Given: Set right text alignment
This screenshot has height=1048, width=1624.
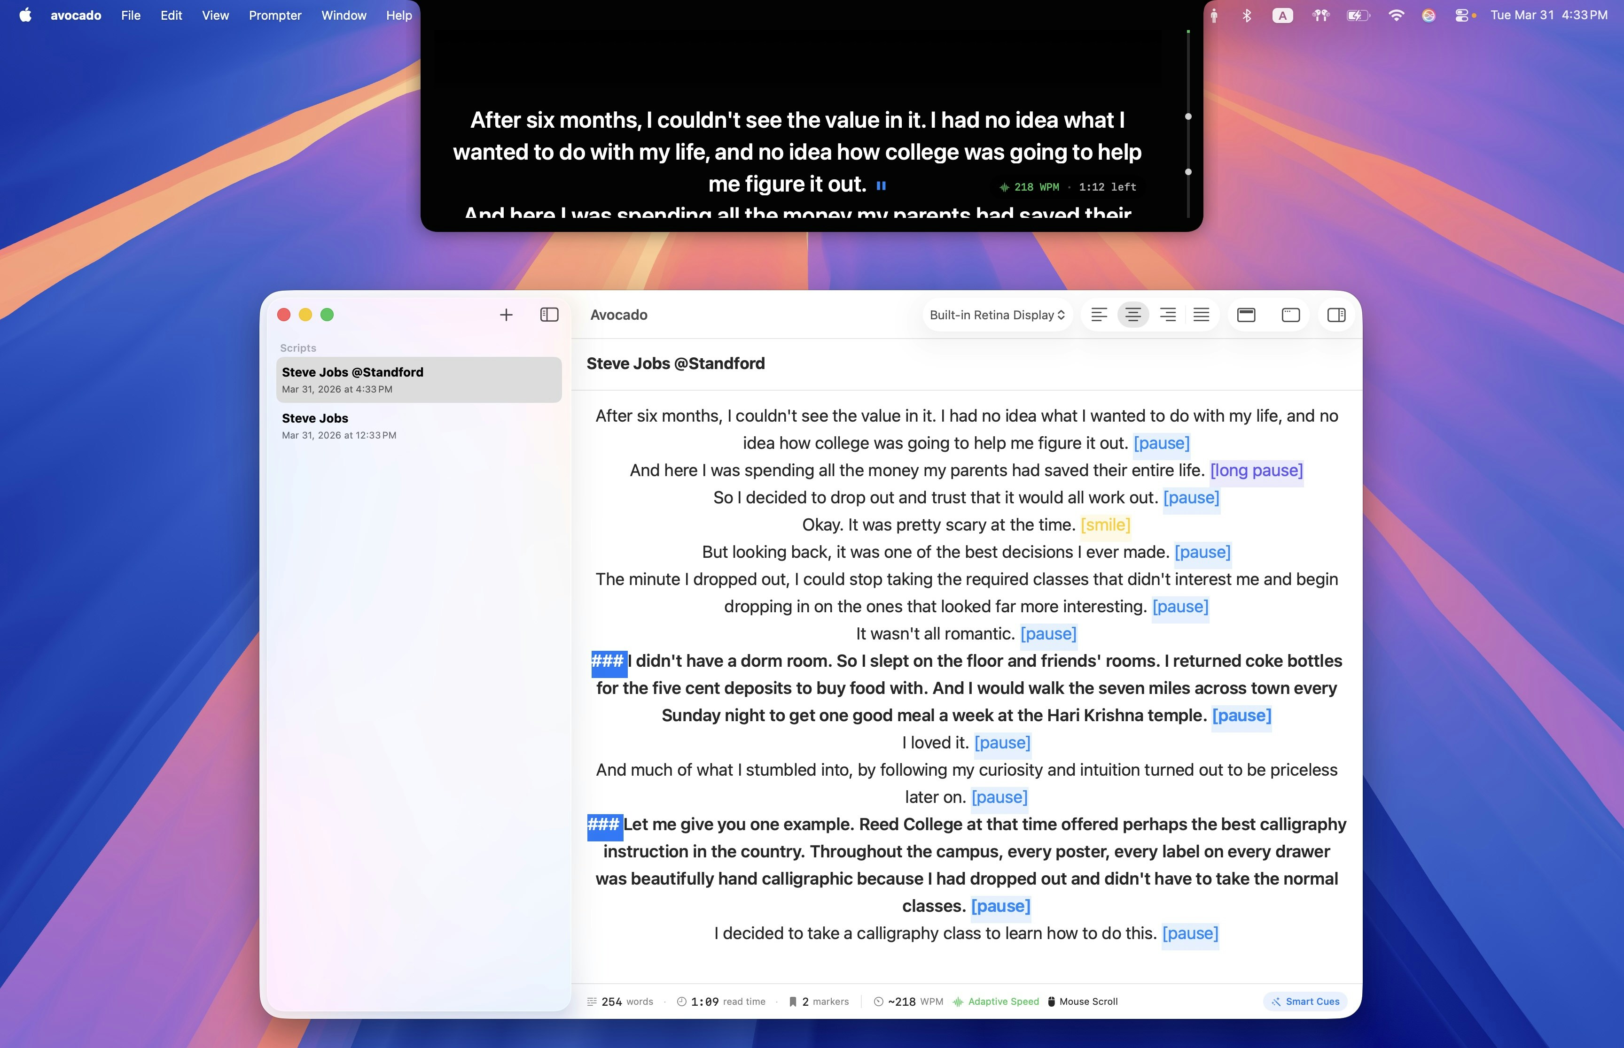Looking at the screenshot, I should 1168,315.
